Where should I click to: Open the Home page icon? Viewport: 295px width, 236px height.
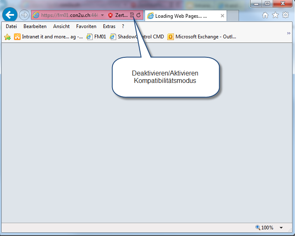pos(265,15)
